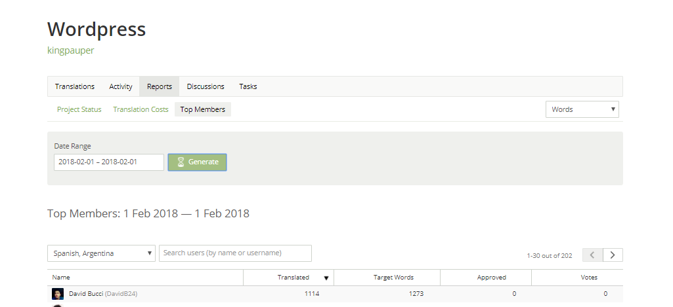Open the Activity tab
The image size is (673, 307).
121,86
